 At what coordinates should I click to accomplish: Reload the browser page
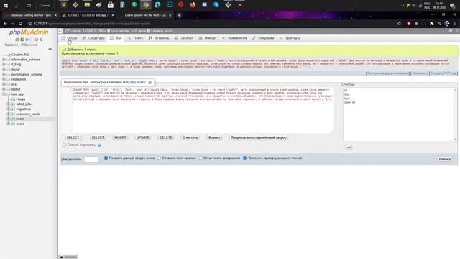21,24
